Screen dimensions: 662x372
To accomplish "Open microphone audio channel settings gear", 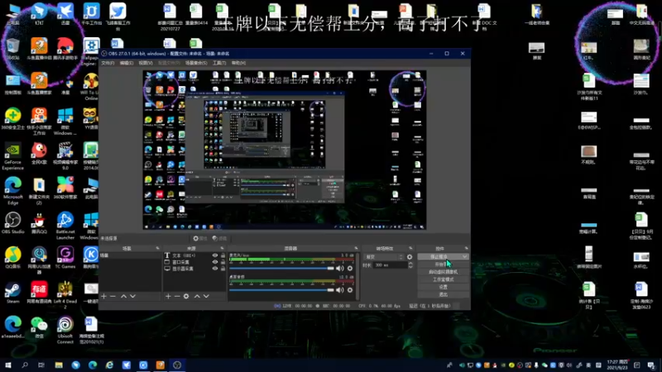I will (x=349, y=268).
